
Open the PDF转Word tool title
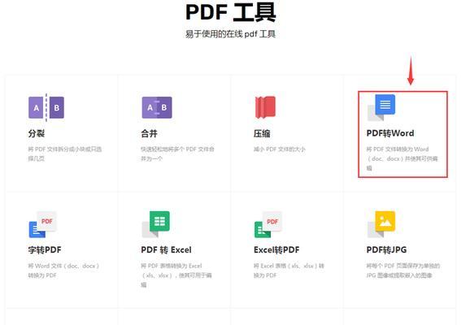click(x=390, y=133)
